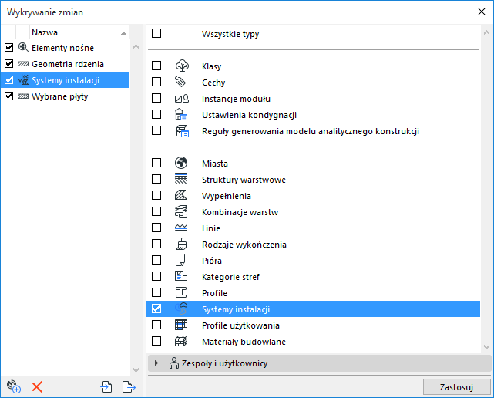Click the Materiały budowlane brick icon
This screenshot has height=398, width=494.
pyautogui.click(x=181, y=341)
